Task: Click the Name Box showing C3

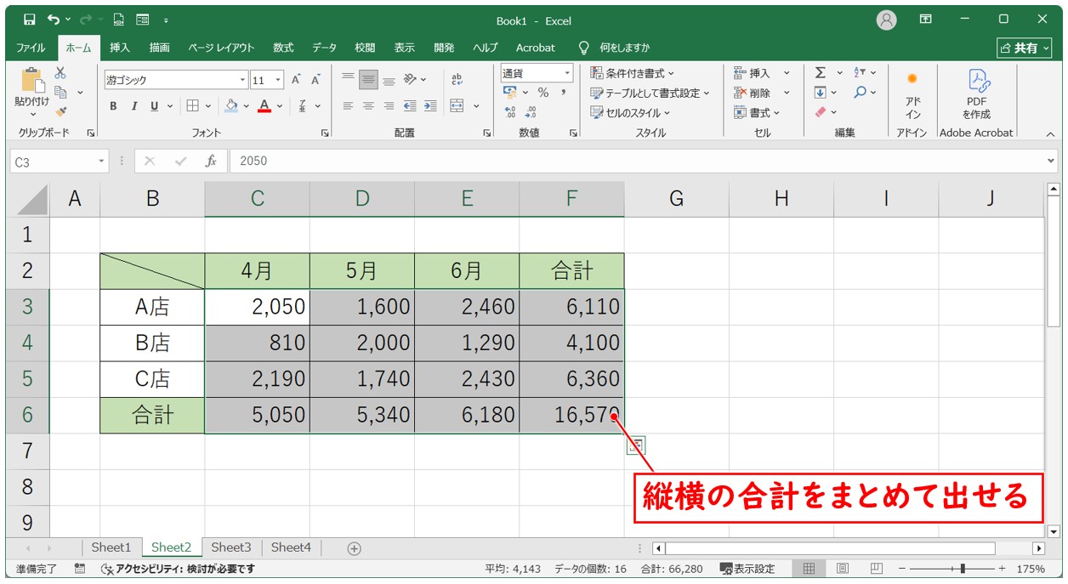Action: click(53, 161)
